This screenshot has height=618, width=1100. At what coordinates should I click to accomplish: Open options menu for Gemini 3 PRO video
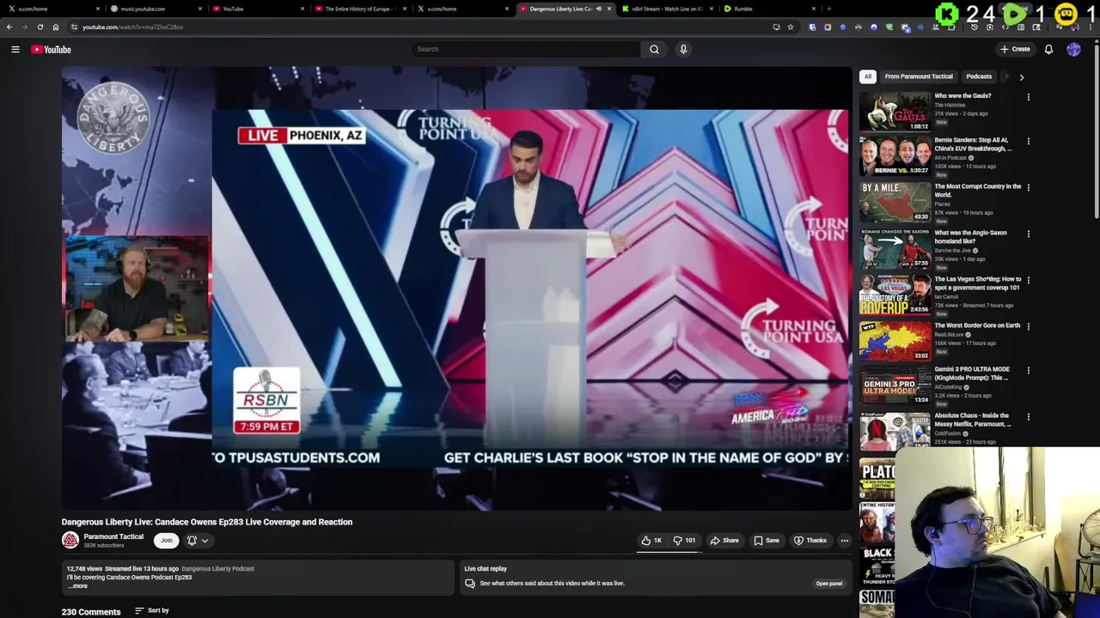tap(1028, 371)
